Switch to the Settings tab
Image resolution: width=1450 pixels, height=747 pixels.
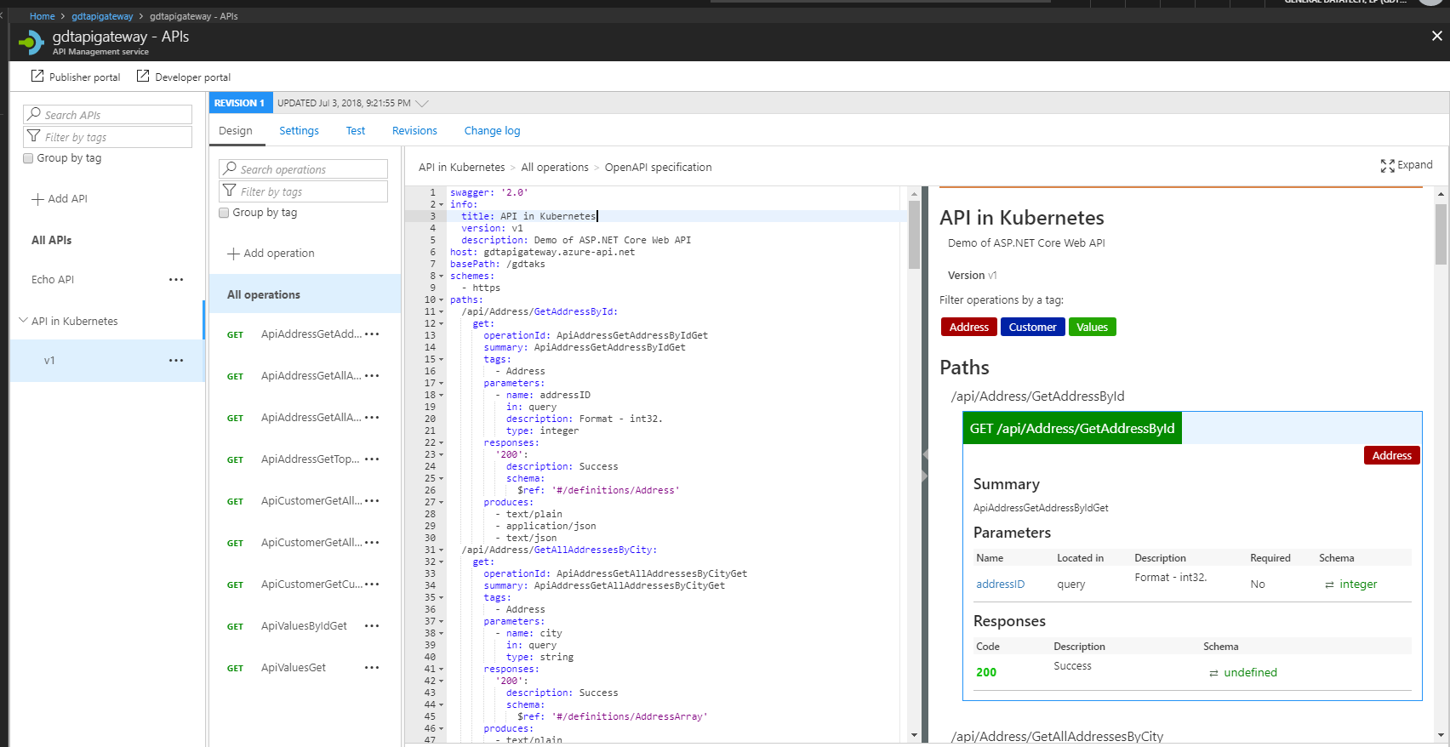pos(299,131)
